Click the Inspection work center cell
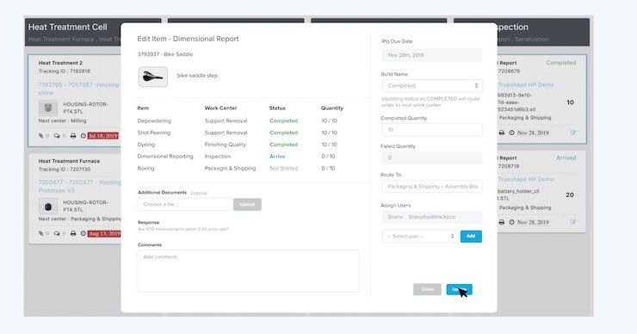 pos(217,157)
